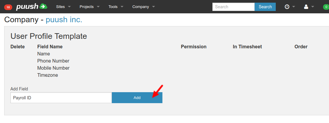Screen dimensions: 329x123
Task: Select the Timezone field entry
Action: point(48,75)
